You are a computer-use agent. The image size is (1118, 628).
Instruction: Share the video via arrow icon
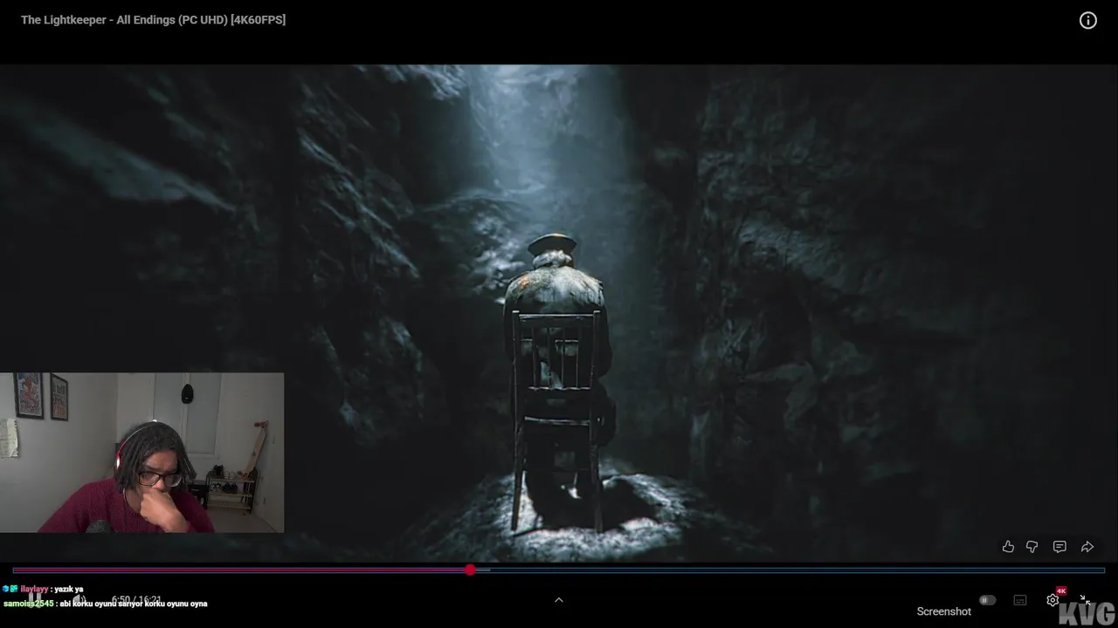pos(1087,547)
